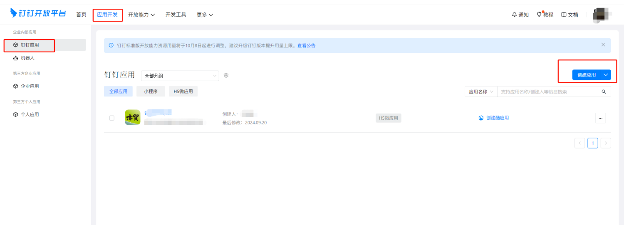Expand the 开放能力 menu
This screenshot has width=624, height=225.
(x=141, y=15)
